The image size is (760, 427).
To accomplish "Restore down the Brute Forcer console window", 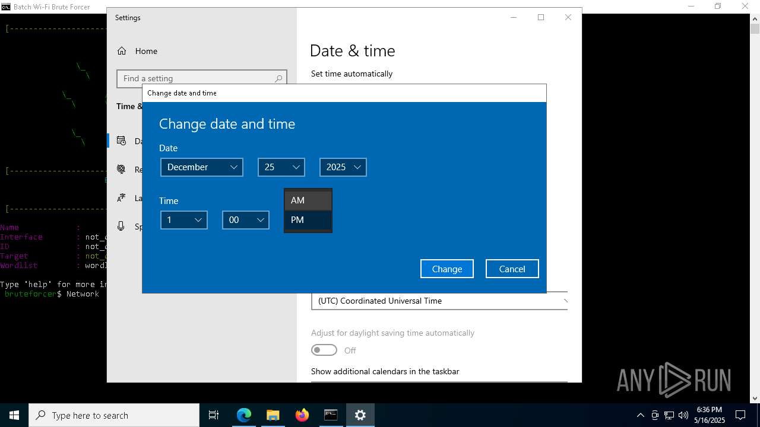I will coord(718,7).
